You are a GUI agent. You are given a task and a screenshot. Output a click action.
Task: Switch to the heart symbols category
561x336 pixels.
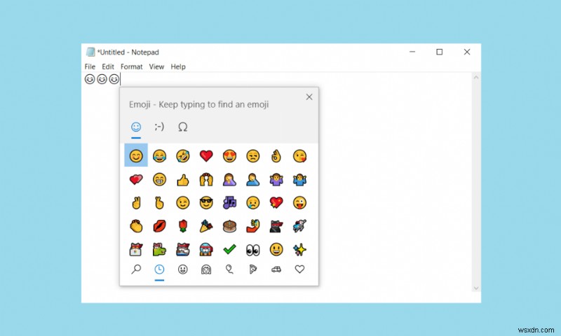pos(299,269)
